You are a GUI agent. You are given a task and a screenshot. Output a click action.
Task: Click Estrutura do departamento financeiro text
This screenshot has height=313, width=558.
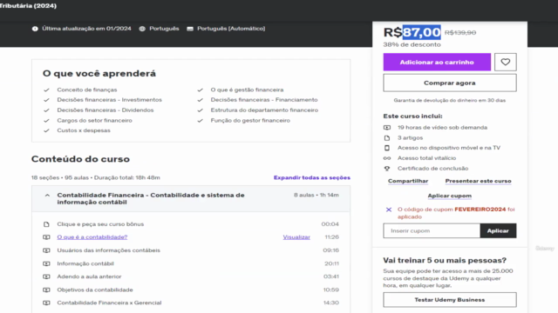point(264,110)
